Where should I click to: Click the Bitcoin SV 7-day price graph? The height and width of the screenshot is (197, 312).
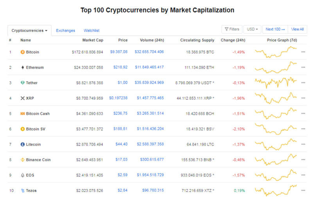[276, 129]
